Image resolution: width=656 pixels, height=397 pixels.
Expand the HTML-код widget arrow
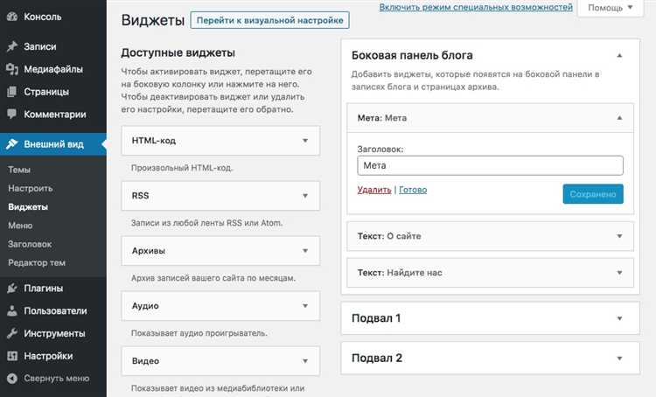(305, 141)
